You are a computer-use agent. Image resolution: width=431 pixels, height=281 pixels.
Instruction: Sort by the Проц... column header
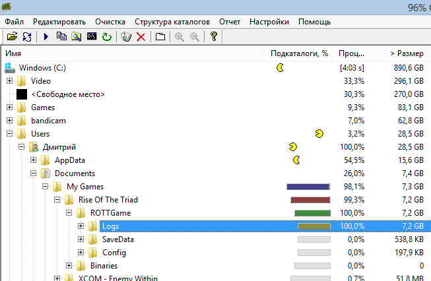(350, 53)
